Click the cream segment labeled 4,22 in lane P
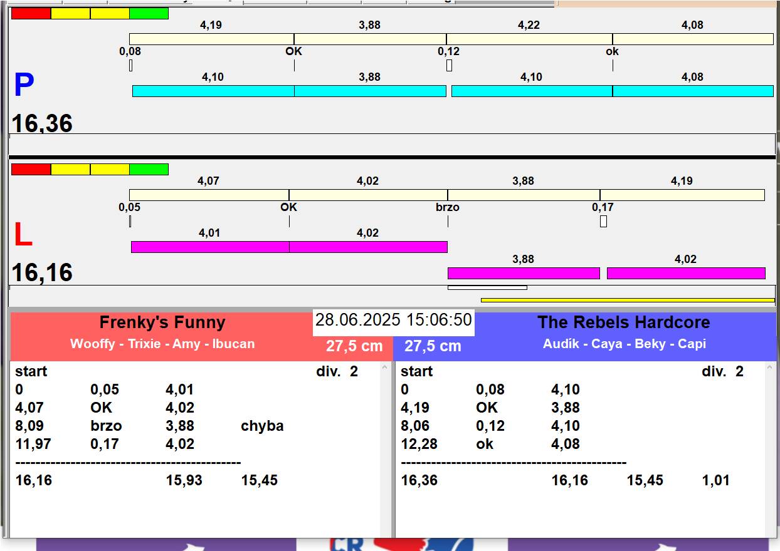 pyautogui.click(x=529, y=39)
